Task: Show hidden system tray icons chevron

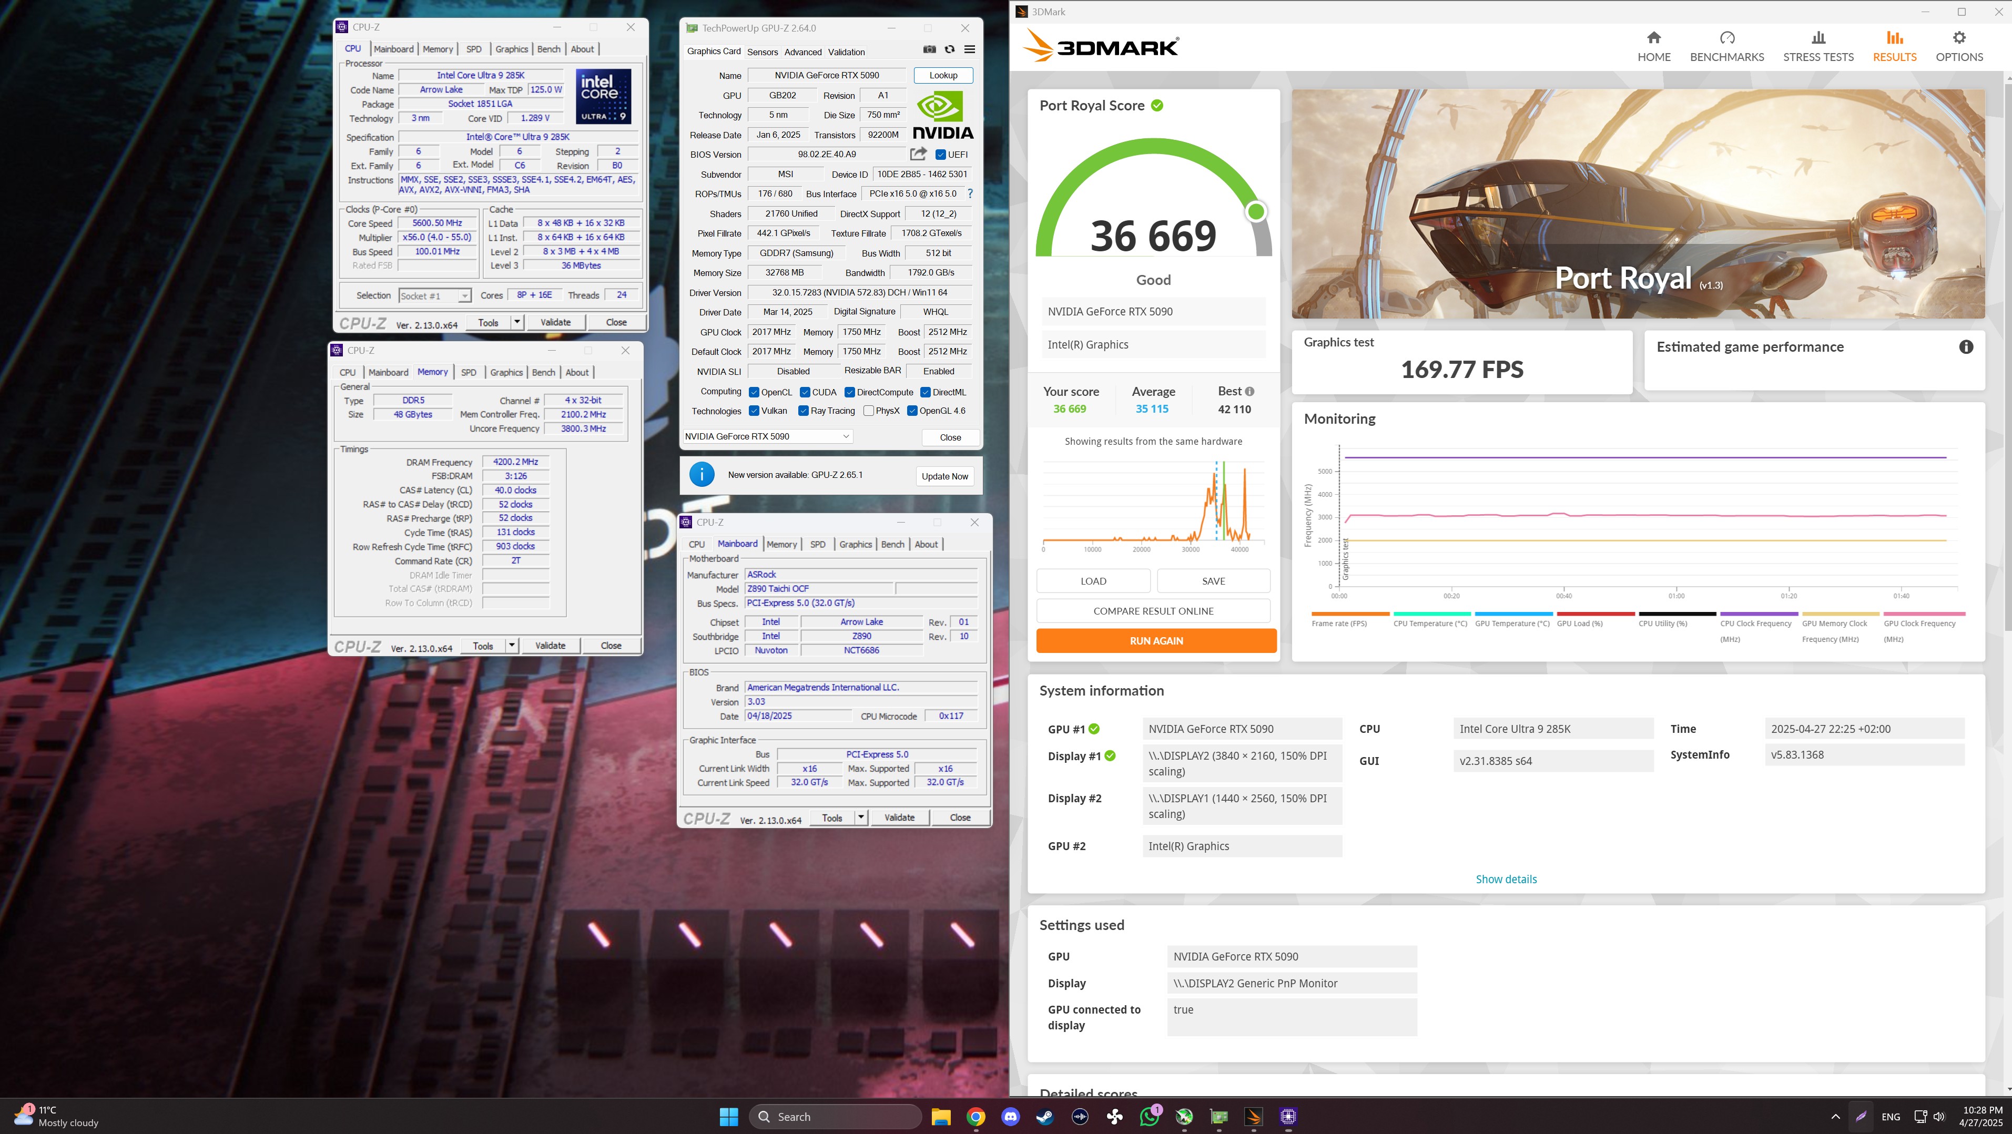Action: tap(1835, 1117)
